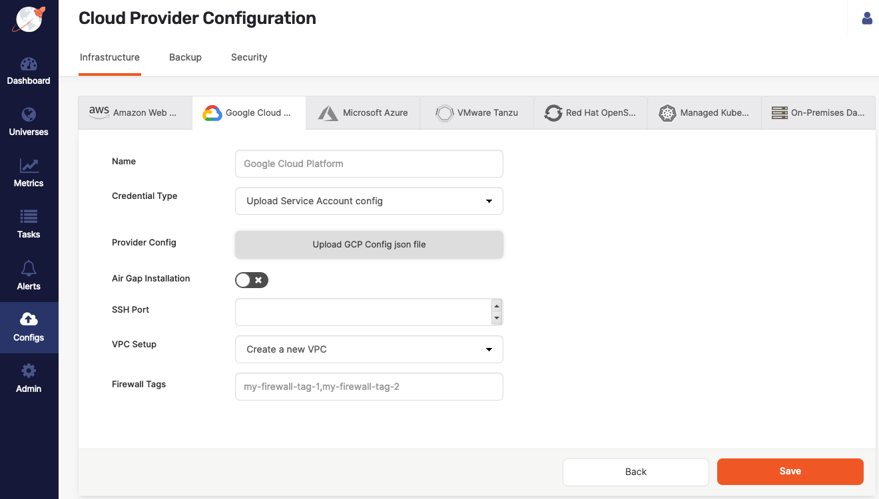Viewport: 879px width, 499px height.
Task: Select the Microsoft Azure provider tab
Action: pos(363,112)
